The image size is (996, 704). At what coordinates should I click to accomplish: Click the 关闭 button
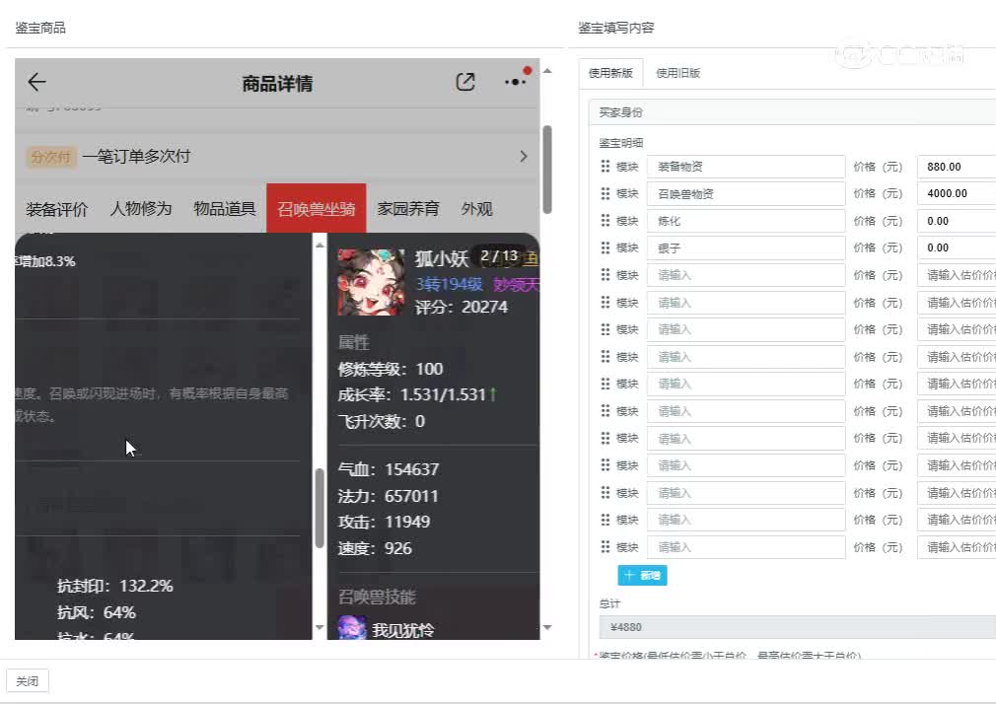pos(28,681)
